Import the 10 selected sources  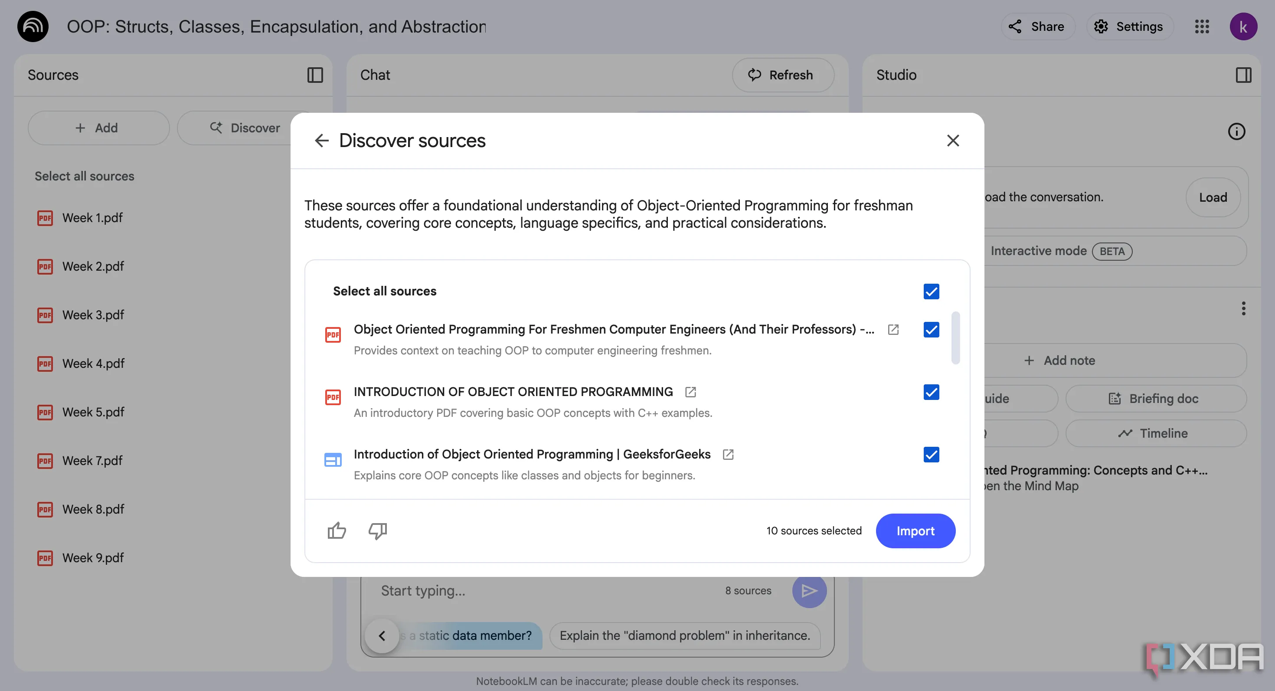click(x=915, y=531)
